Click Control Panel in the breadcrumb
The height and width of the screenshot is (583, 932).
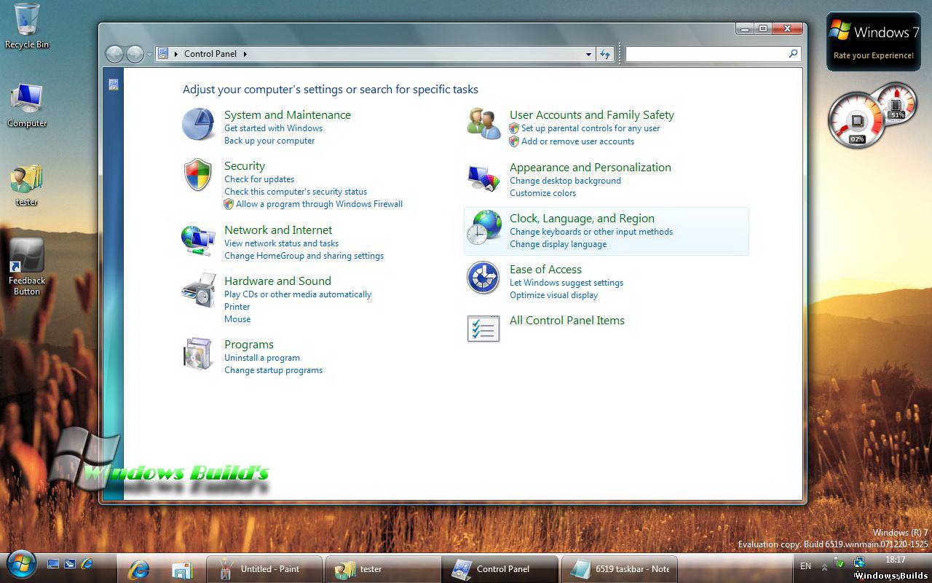click(x=210, y=54)
